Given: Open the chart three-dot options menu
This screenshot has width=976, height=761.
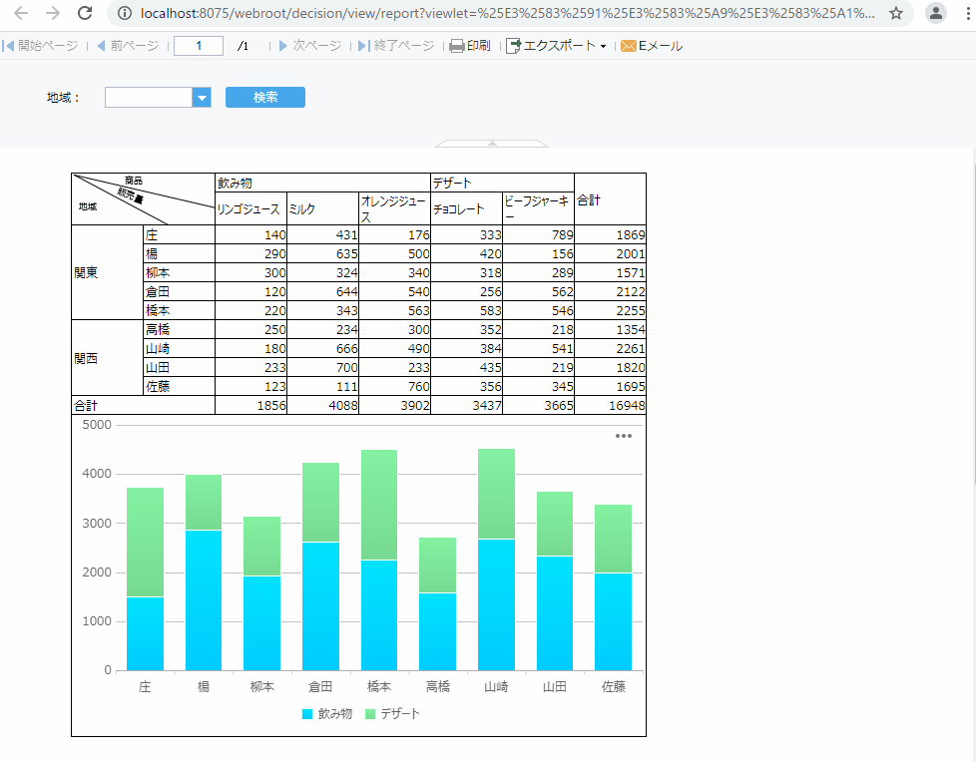Looking at the screenshot, I should point(623,436).
